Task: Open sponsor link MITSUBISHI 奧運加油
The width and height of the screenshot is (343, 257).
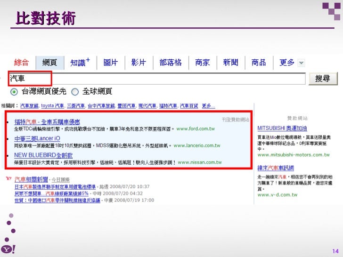Action: click(282, 128)
